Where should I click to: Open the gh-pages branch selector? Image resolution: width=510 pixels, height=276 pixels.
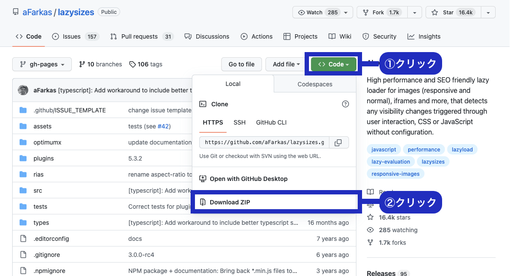click(x=43, y=64)
